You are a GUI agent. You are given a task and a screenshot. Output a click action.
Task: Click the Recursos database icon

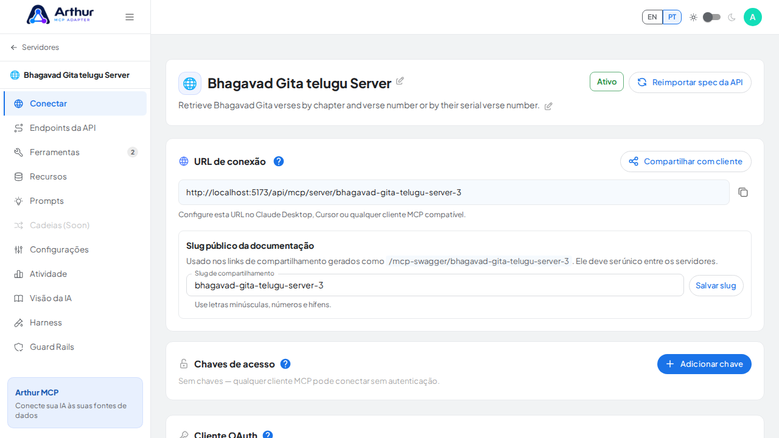[19, 176]
